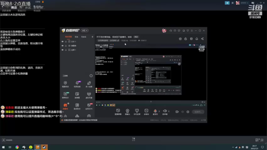Open Chrome from Windows taskbar
Screen dimensions: 267x150
tap(17, 147)
